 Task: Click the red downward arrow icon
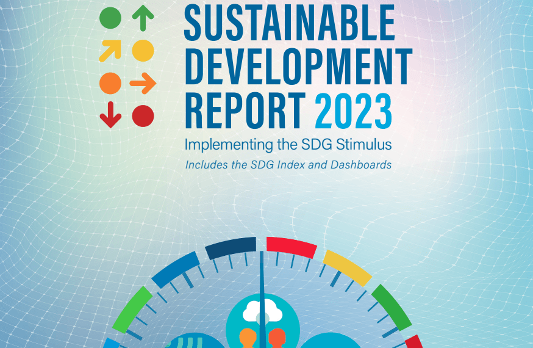[x=110, y=115]
